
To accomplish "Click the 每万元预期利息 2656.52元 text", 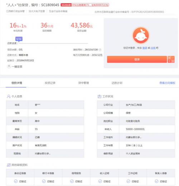I will 88,55.
